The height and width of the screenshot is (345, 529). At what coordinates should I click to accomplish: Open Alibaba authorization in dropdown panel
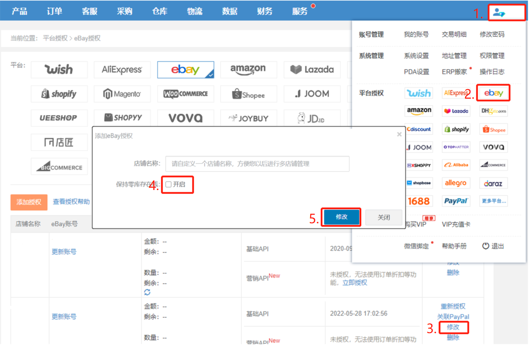[x=456, y=165]
